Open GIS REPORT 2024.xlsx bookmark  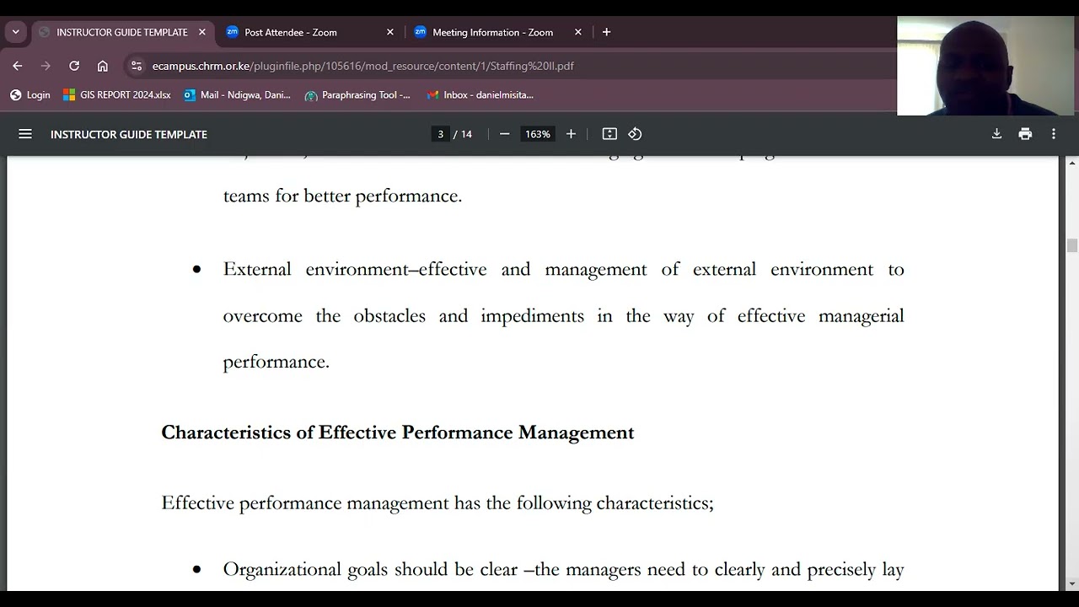(x=117, y=95)
